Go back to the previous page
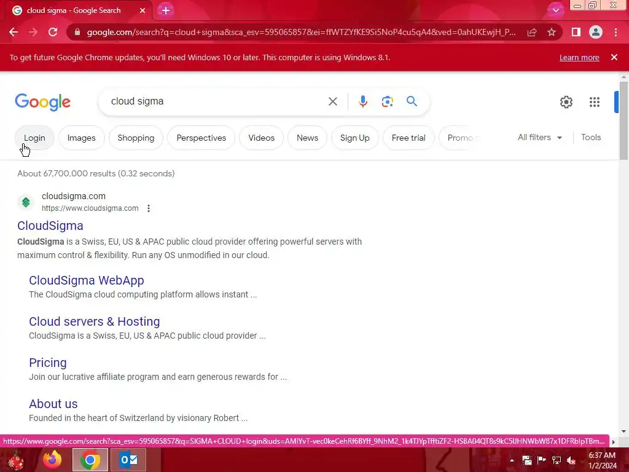 [x=14, y=32]
